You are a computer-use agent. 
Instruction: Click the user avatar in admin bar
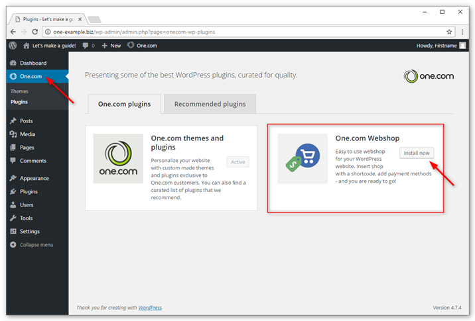[x=462, y=46]
